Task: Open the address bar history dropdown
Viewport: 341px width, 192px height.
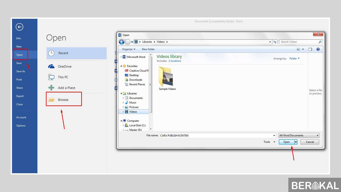Action: tap(270, 42)
